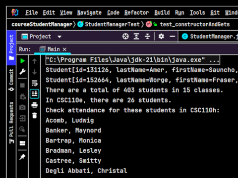238x178 pixels.
Task: Click the Exit icon in Run toolbar
Action: pos(22,118)
